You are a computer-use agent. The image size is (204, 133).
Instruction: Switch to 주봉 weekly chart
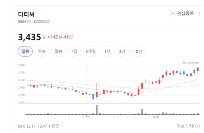coord(42,52)
